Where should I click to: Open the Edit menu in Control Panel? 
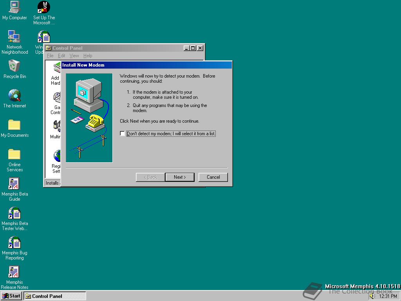(x=61, y=56)
